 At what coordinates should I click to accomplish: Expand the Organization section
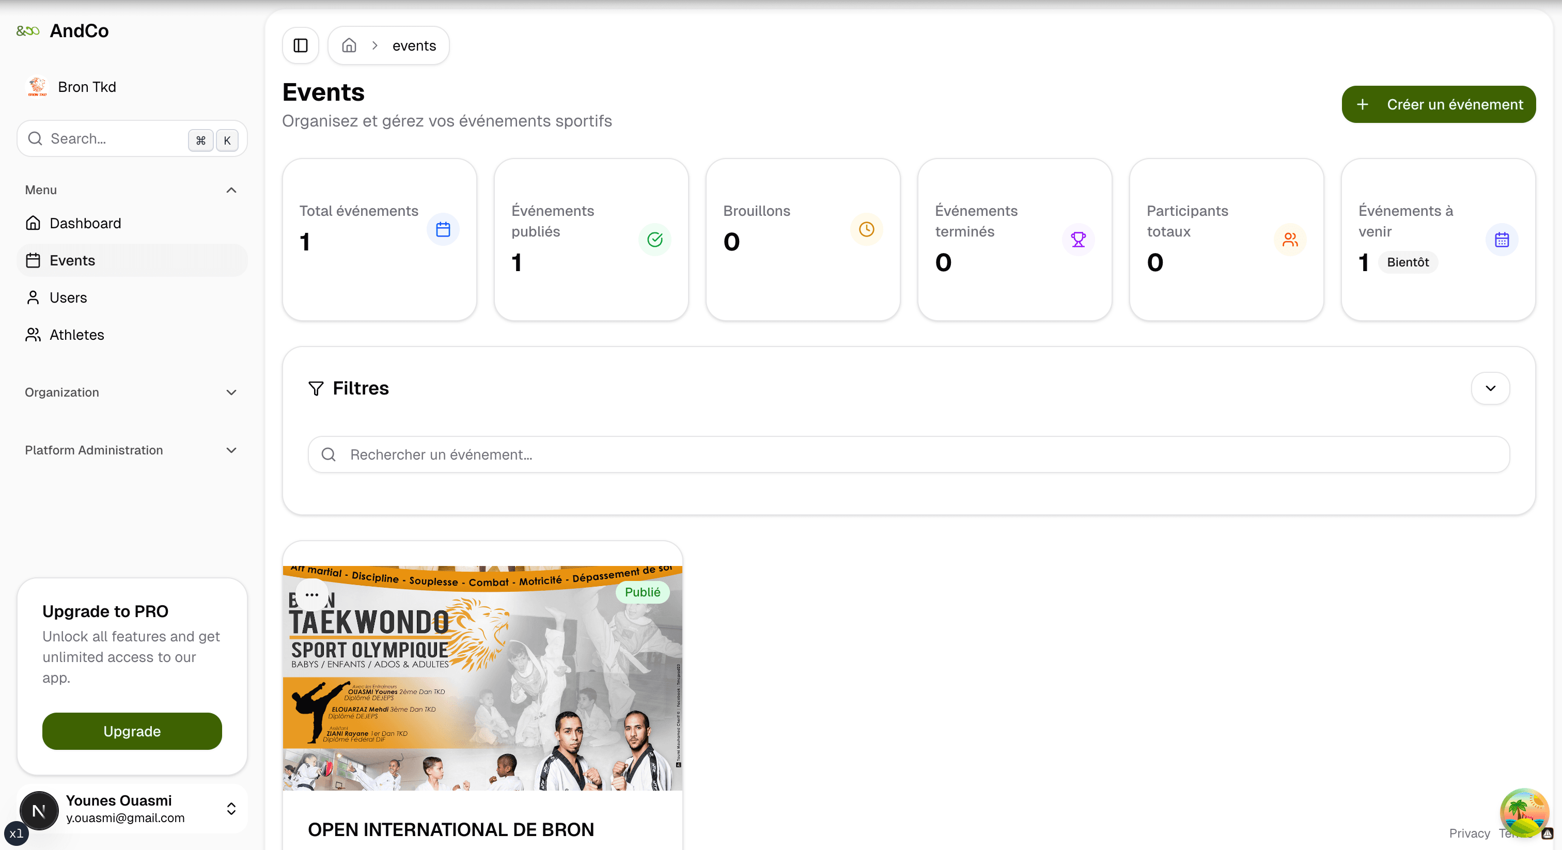(231, 392)
